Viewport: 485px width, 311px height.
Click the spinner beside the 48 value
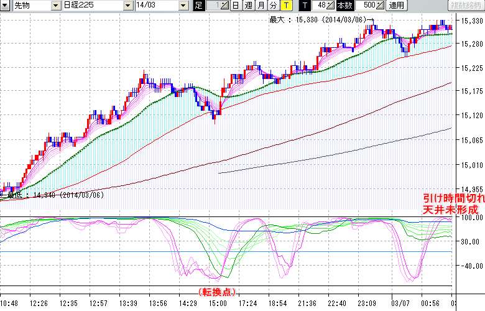pos(331,6)
